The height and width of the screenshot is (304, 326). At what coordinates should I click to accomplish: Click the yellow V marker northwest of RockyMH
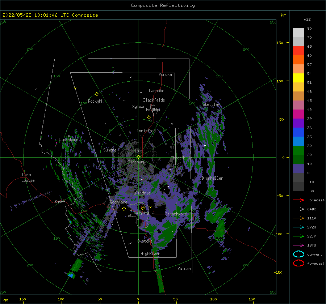(x=75, y=88)
